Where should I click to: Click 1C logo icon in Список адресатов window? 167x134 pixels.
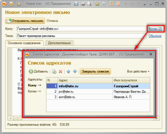(x=27, y=54)
